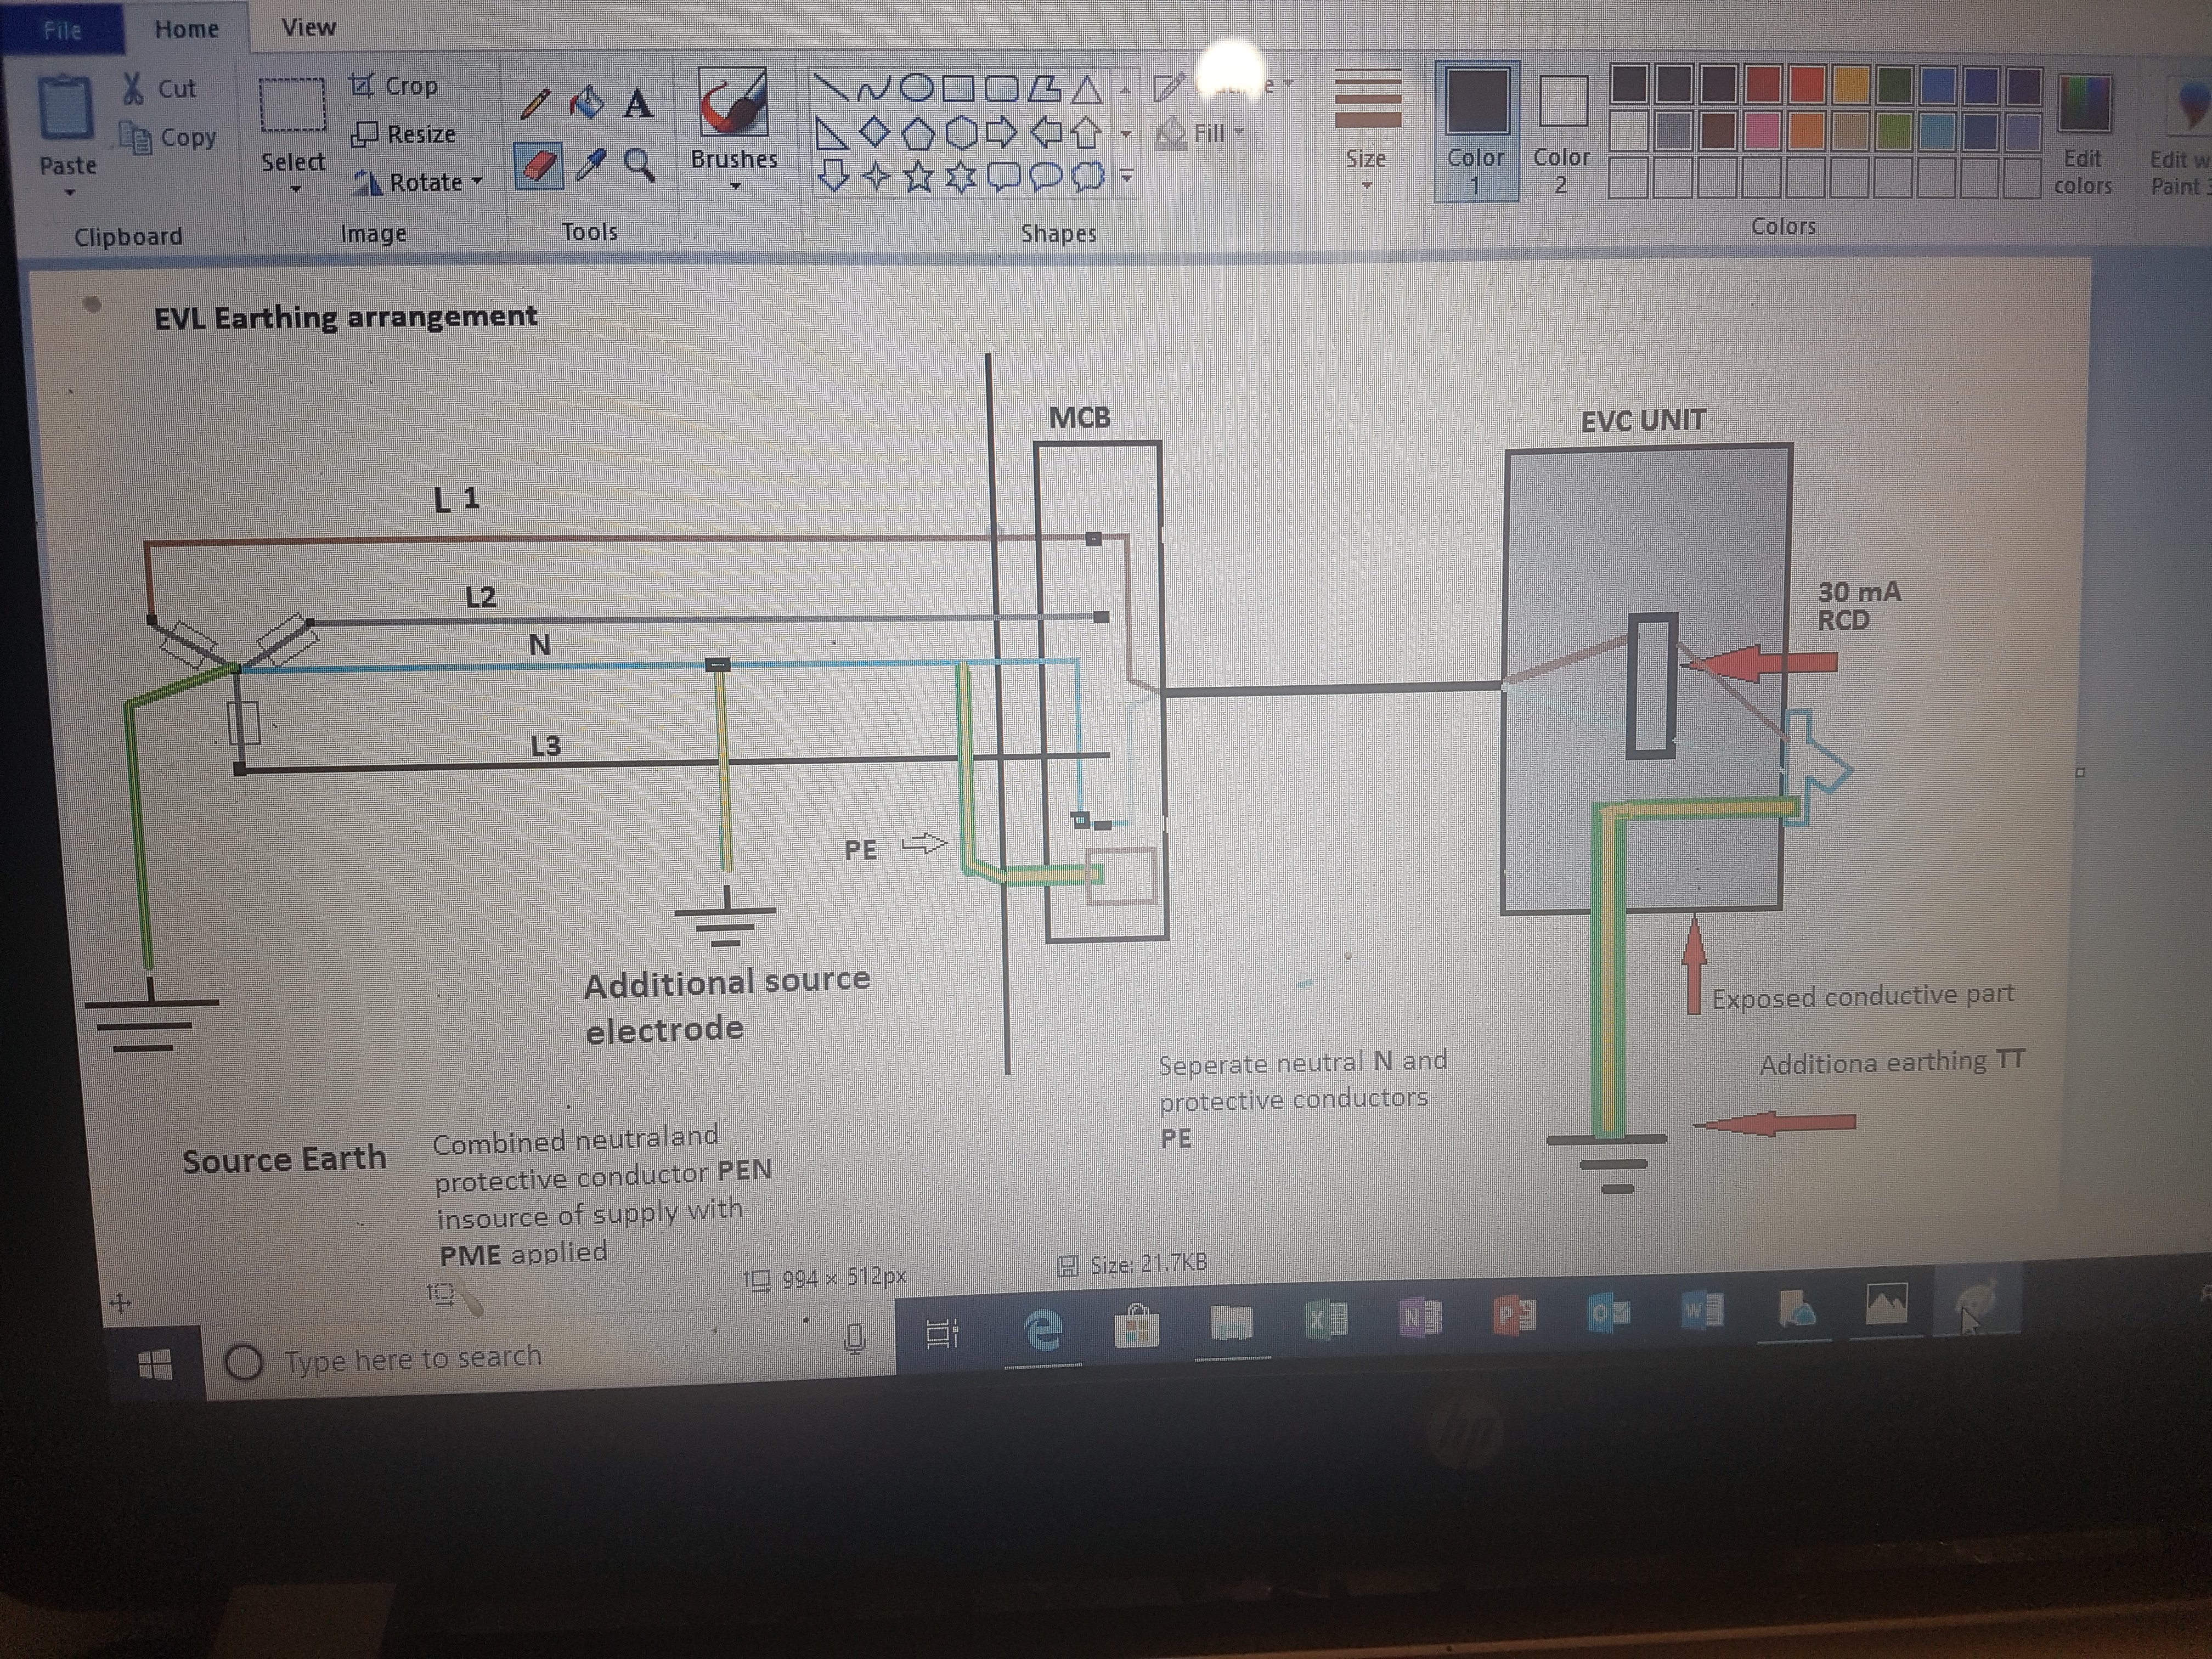Viewport: 2212px width, 1659px height.
Task: Select the Text tool
Action: coord(638,103)
